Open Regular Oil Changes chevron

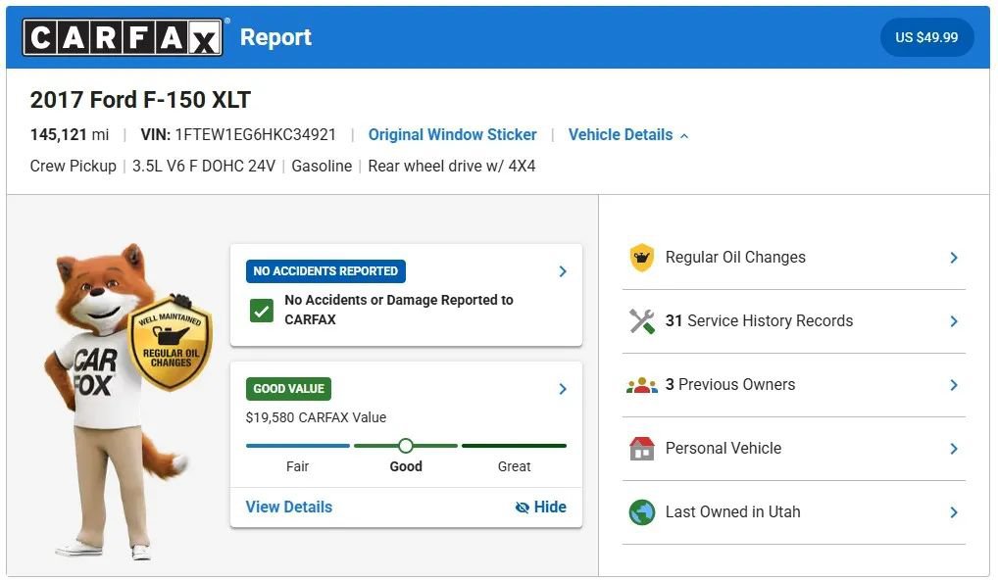(954, 258)
